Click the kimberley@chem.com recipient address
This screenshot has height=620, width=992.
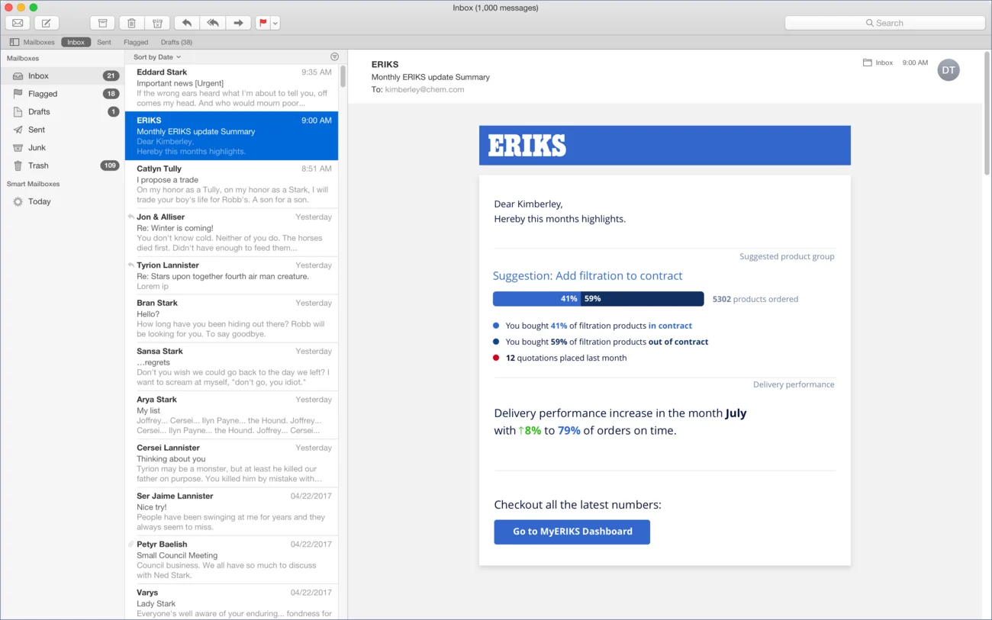click(424, 89)
